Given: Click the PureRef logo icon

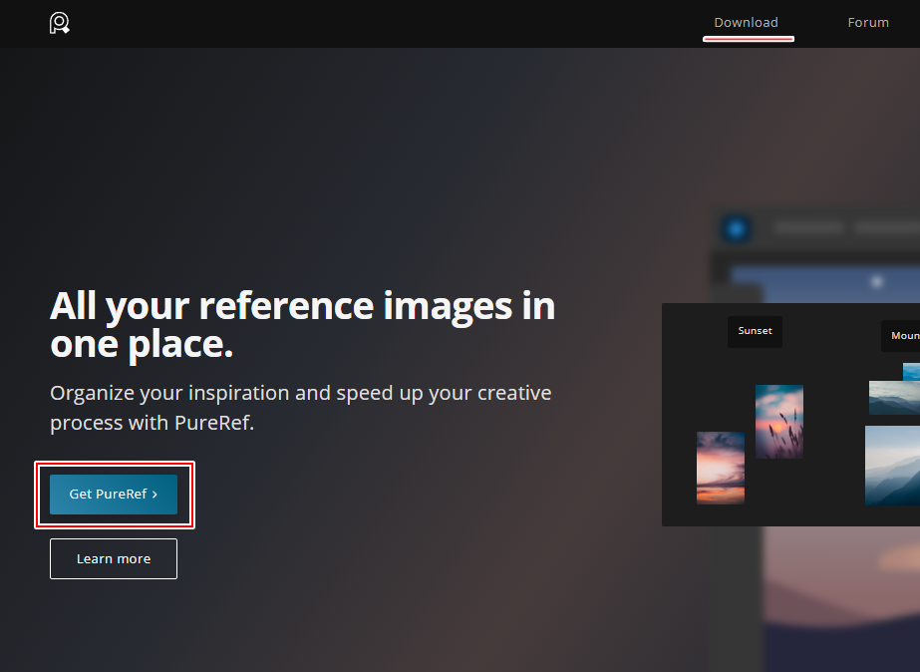Looking at the screenshot, I should pyautogui.click(x=60, y=23).
